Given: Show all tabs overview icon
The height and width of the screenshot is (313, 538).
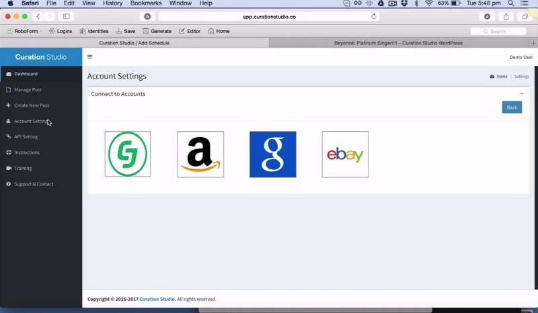Looking at the screenshot, I should (x=525, y=16).
